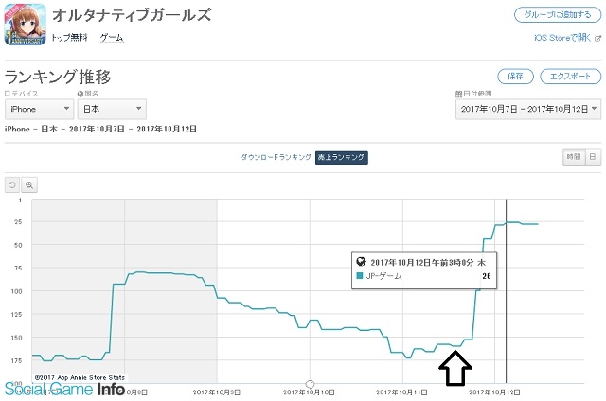Select the ダウンロードランキング tab
Viewport: 606px width, 401px height.
click(276, 157)
